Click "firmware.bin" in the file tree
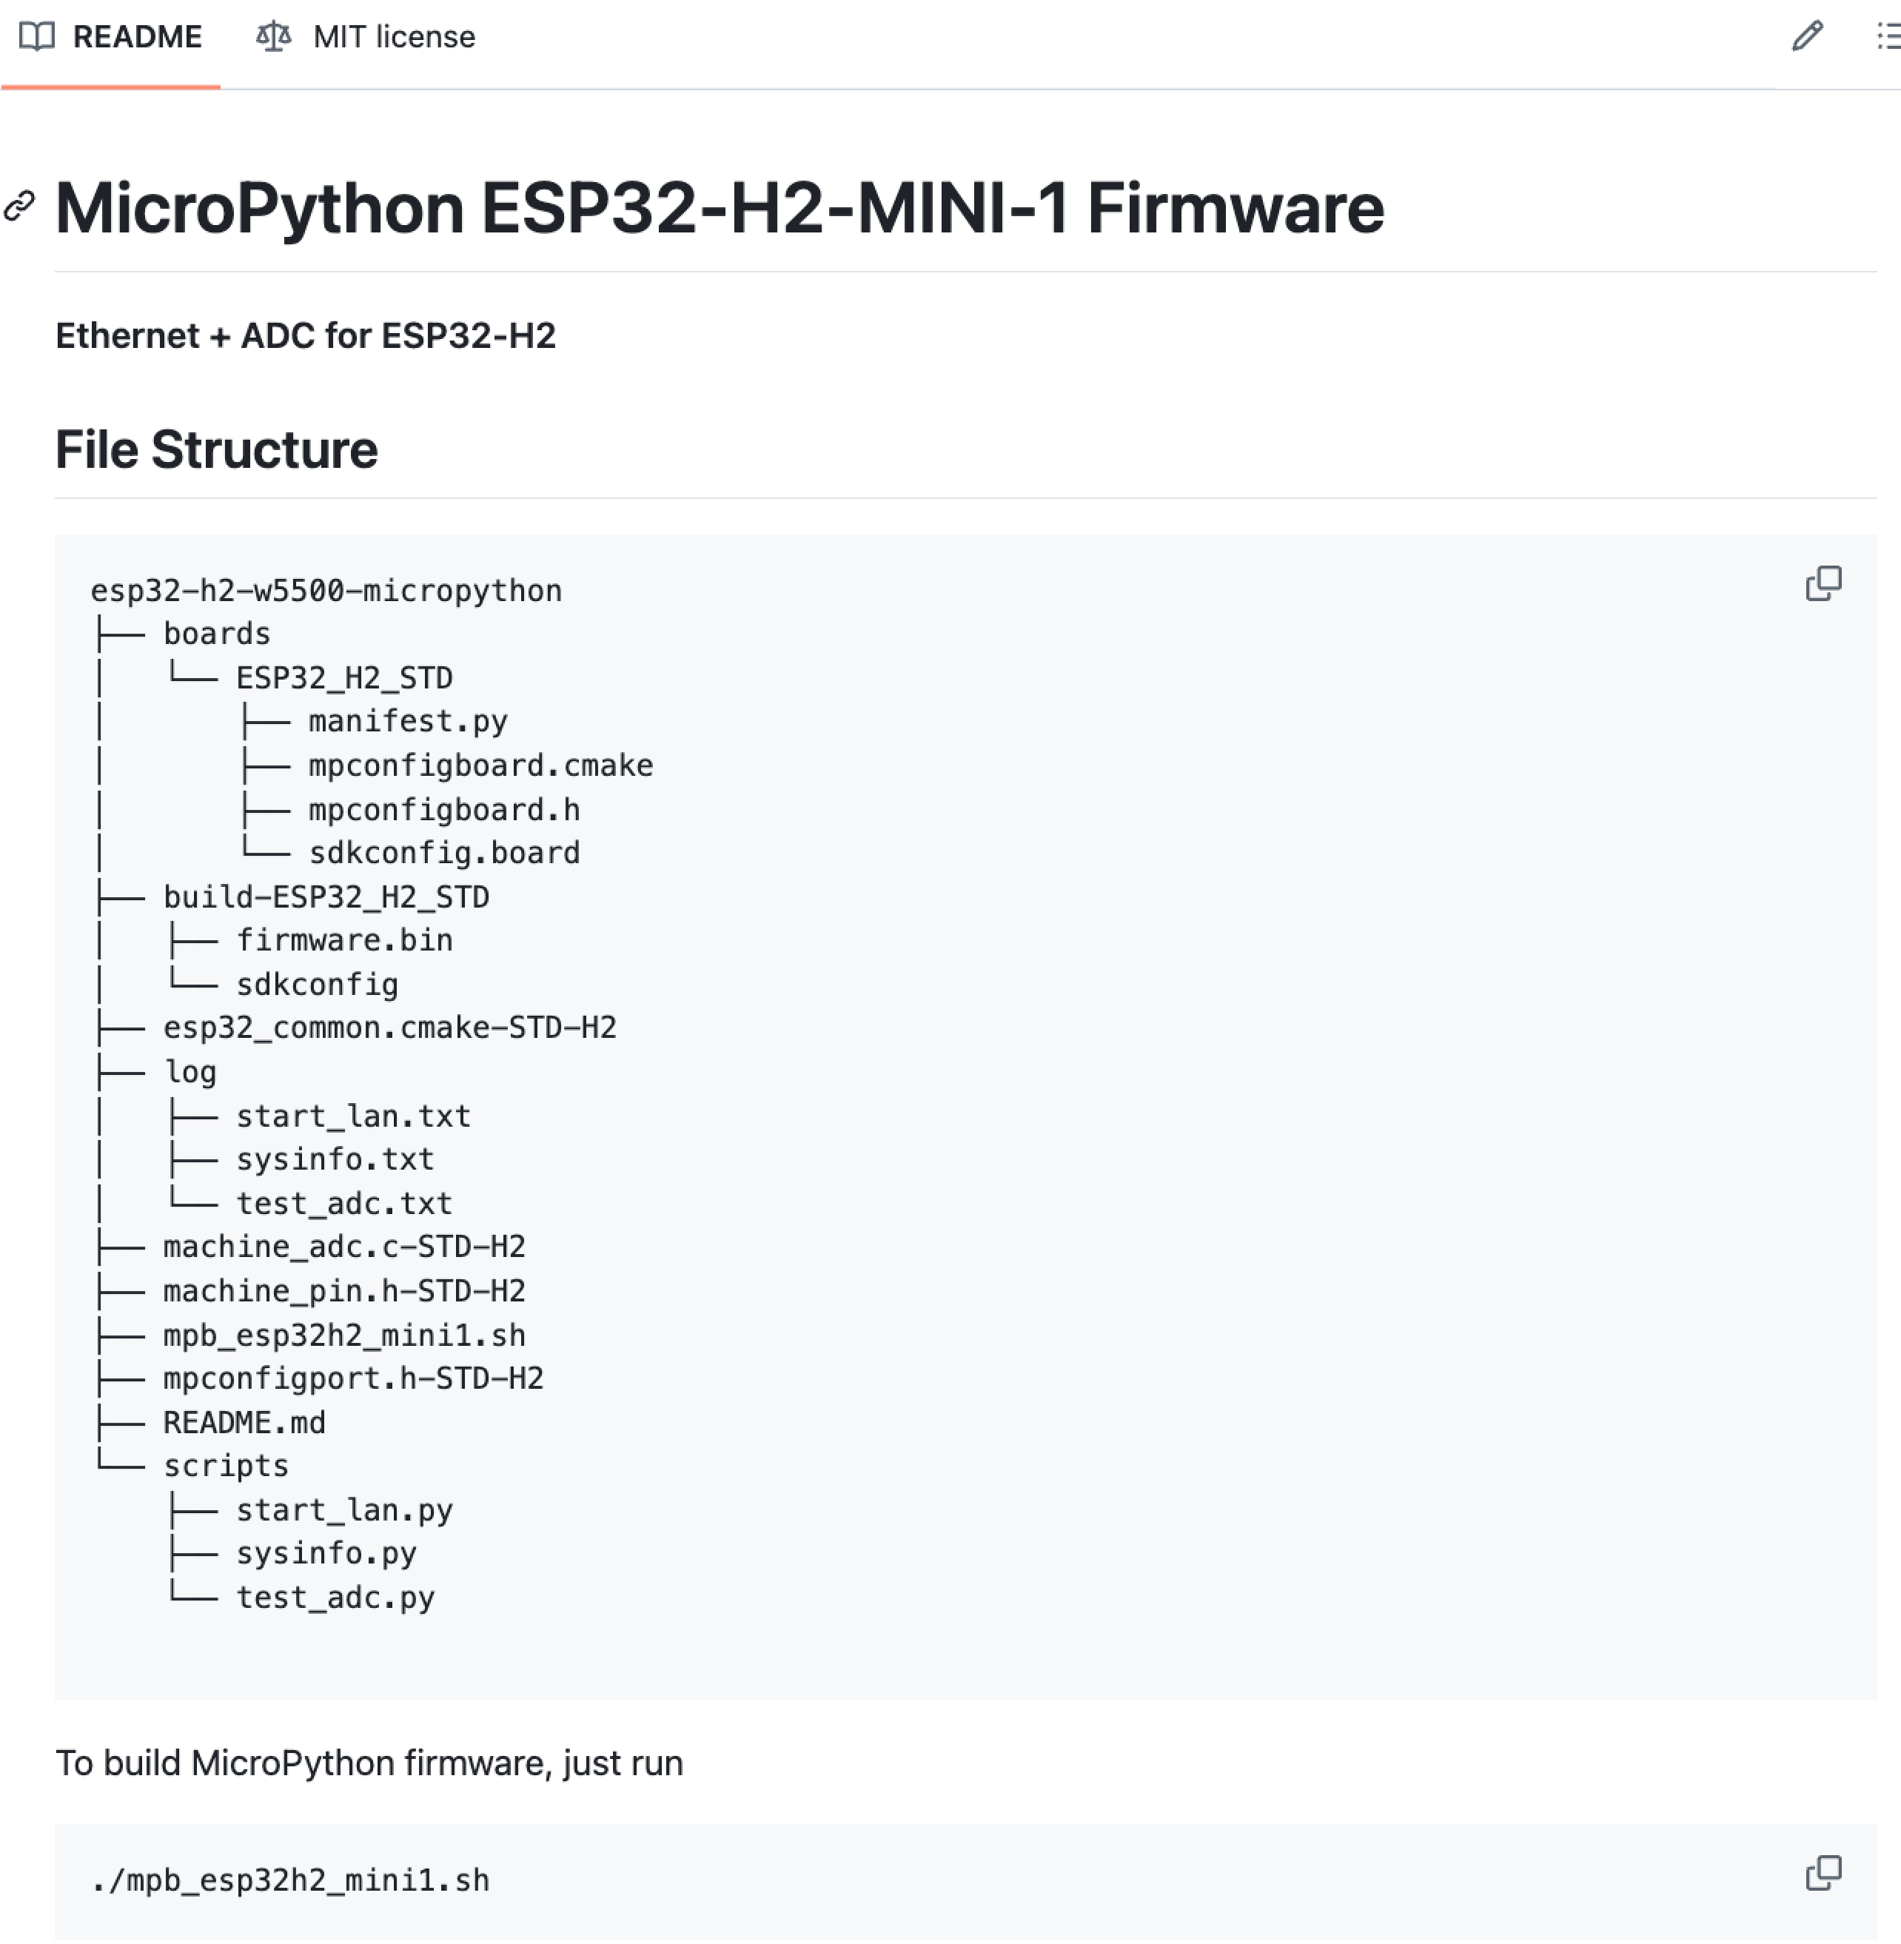The image size is (1901, 1944). 343,941
